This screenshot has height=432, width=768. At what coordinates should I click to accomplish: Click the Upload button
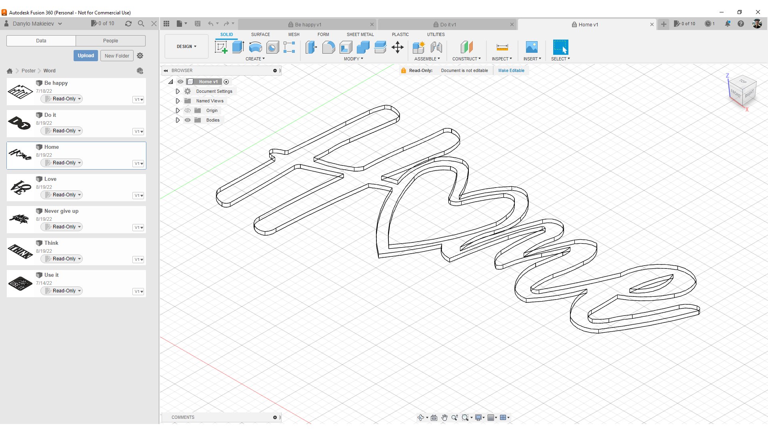coord(86,56)
